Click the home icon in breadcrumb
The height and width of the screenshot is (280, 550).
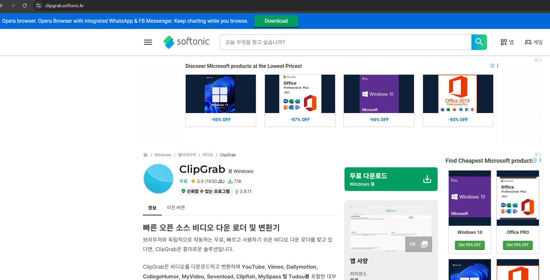pos(145,155)
